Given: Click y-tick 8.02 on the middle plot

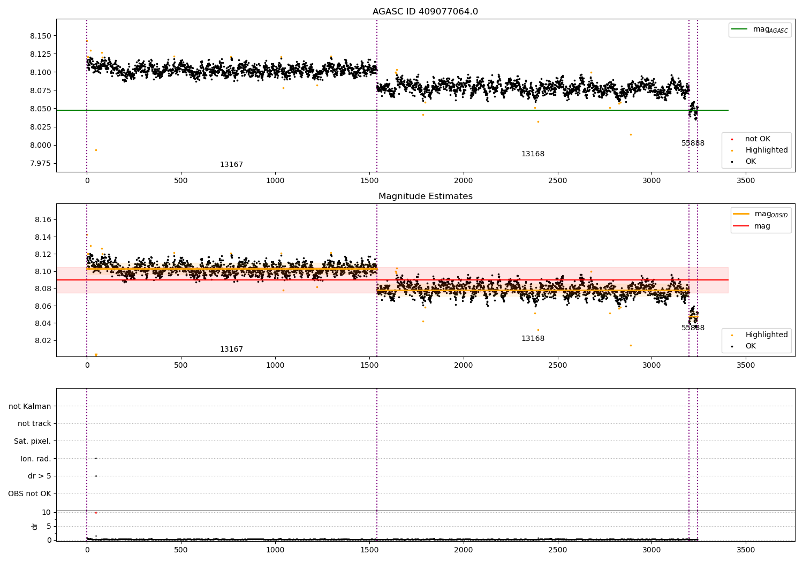Looking at the screenshot, I should coord(43,341).
